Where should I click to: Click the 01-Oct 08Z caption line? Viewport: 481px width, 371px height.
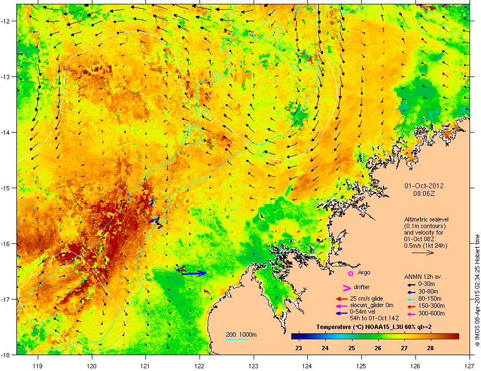coord(419,239)
